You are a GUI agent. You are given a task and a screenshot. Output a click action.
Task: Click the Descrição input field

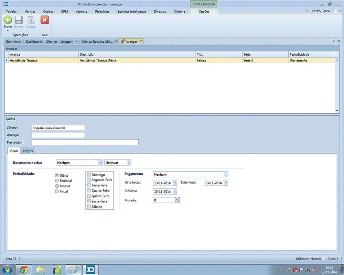[x=85, y=142]
